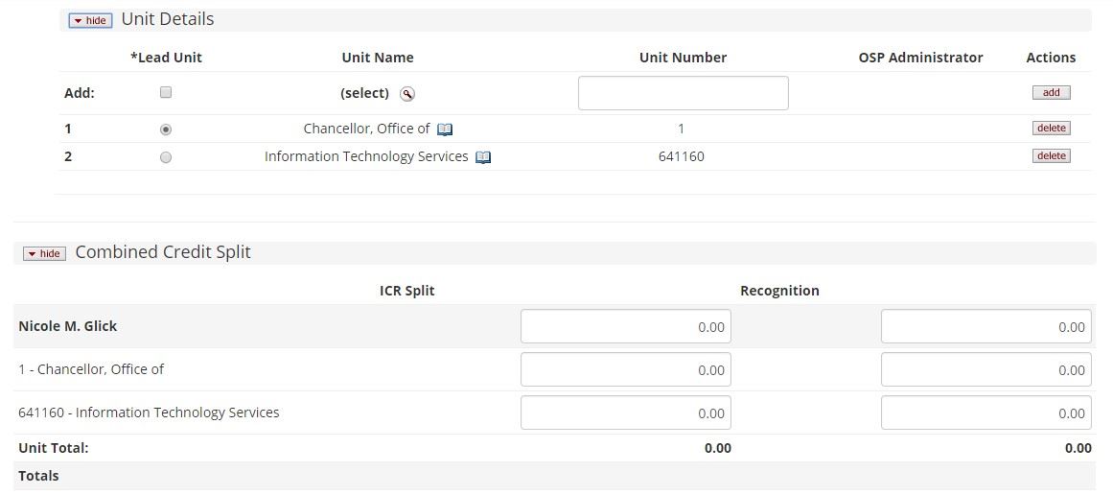Select Chancellor, Office of as lead unit
This screenshot has width=1113, height=495.
[x=166, y=130]
